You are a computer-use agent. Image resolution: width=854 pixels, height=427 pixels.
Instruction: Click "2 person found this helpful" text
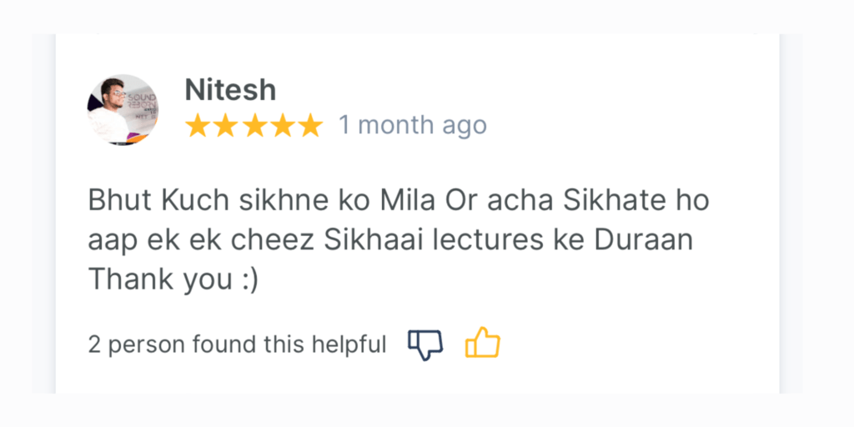237,344
